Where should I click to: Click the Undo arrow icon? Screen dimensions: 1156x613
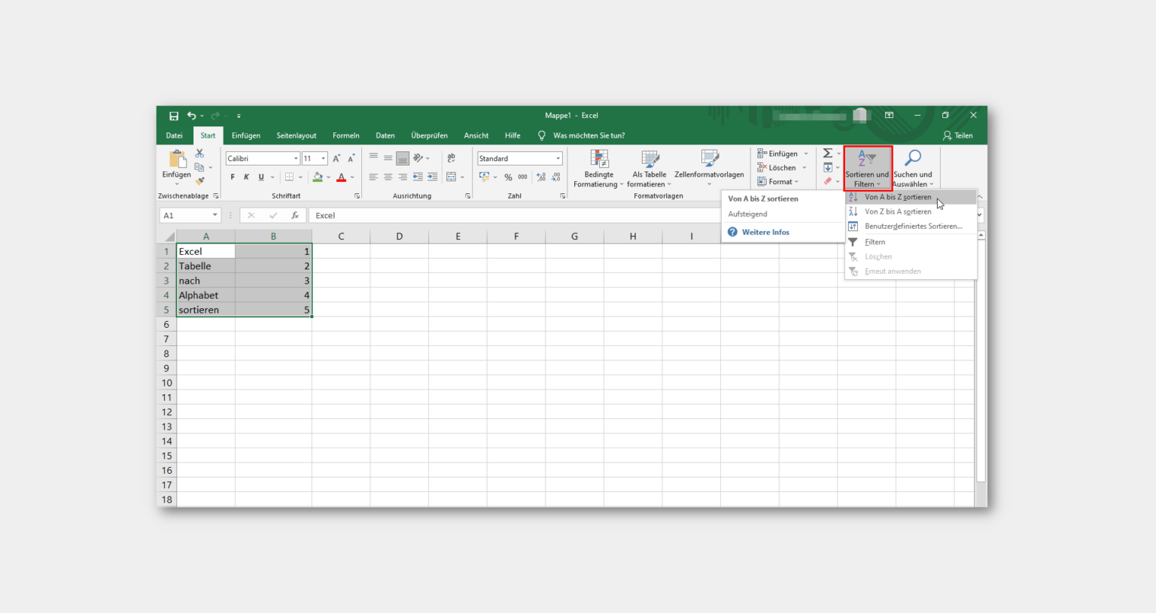click(x=191, y=116)
